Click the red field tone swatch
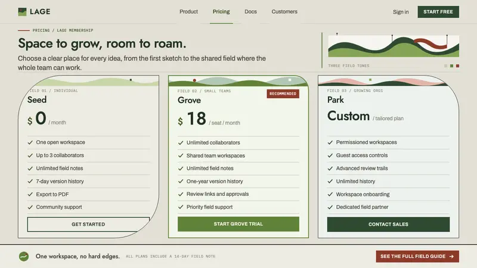The width and height of the screenshot is (477, 268). point(457,66)
